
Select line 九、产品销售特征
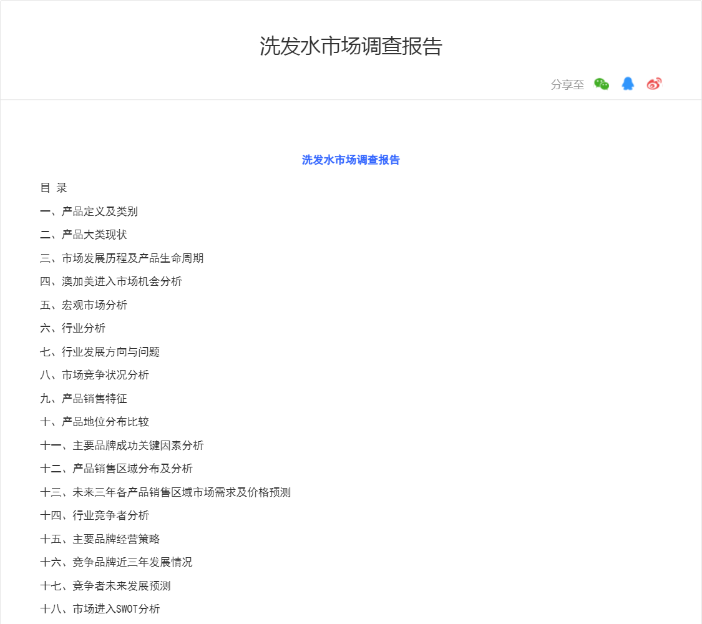pos(83,398)
